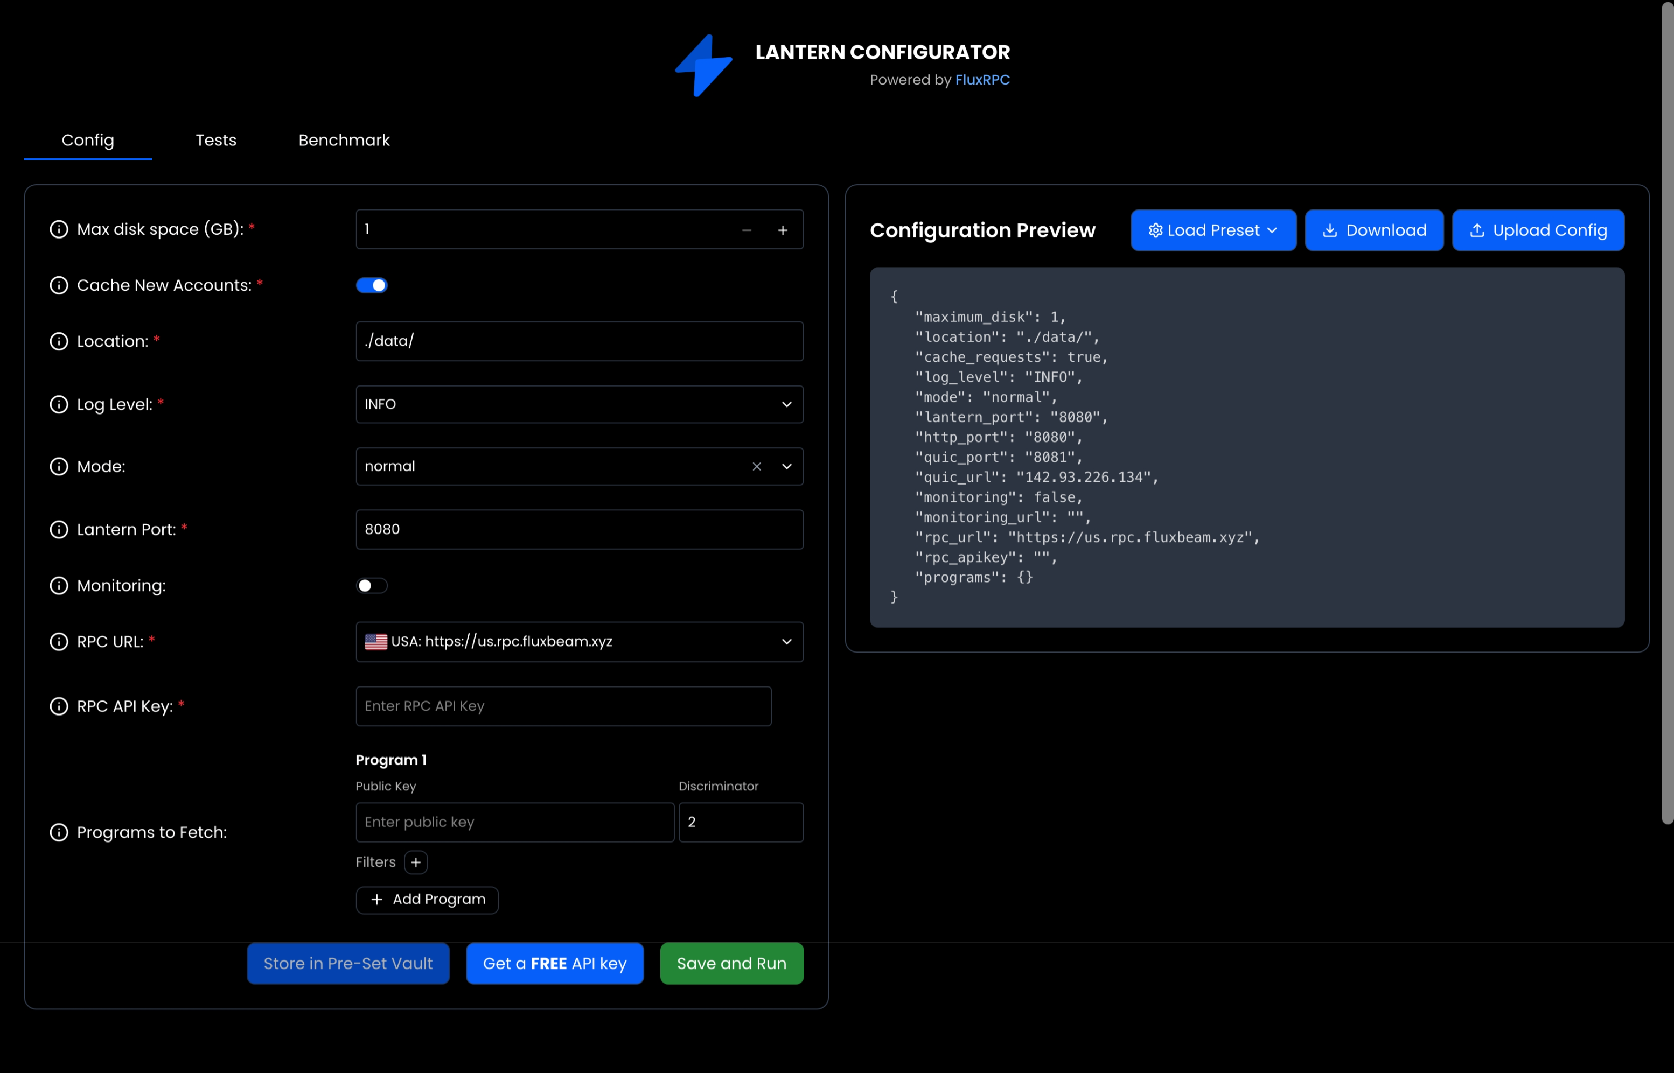
Task: Switch to the Tests tab
Action: click(216, 140)
